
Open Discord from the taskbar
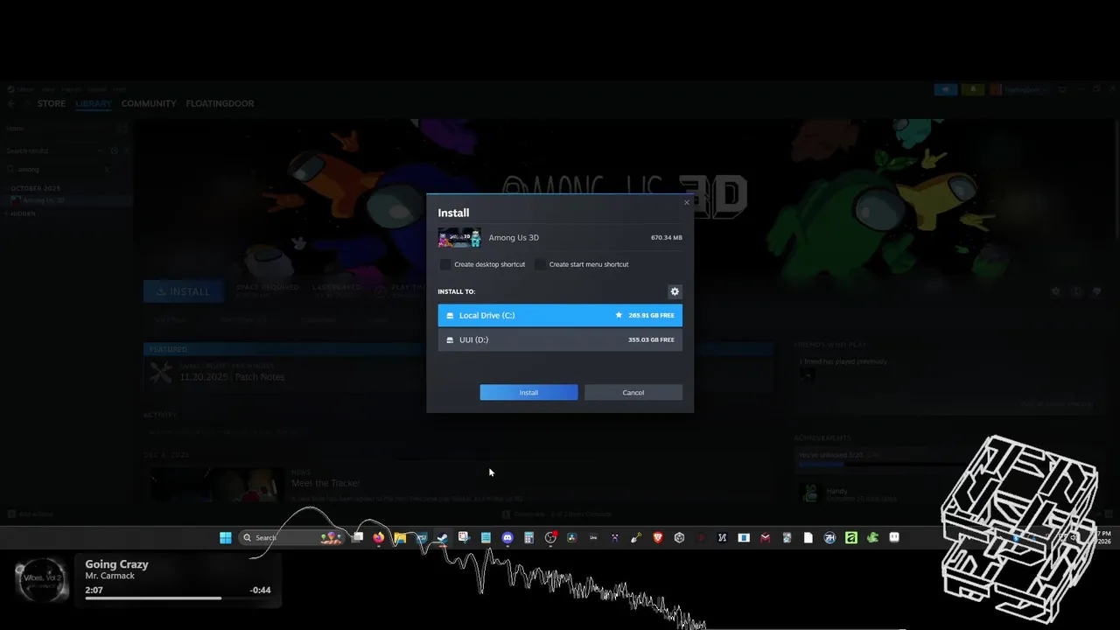pos(507,537)
